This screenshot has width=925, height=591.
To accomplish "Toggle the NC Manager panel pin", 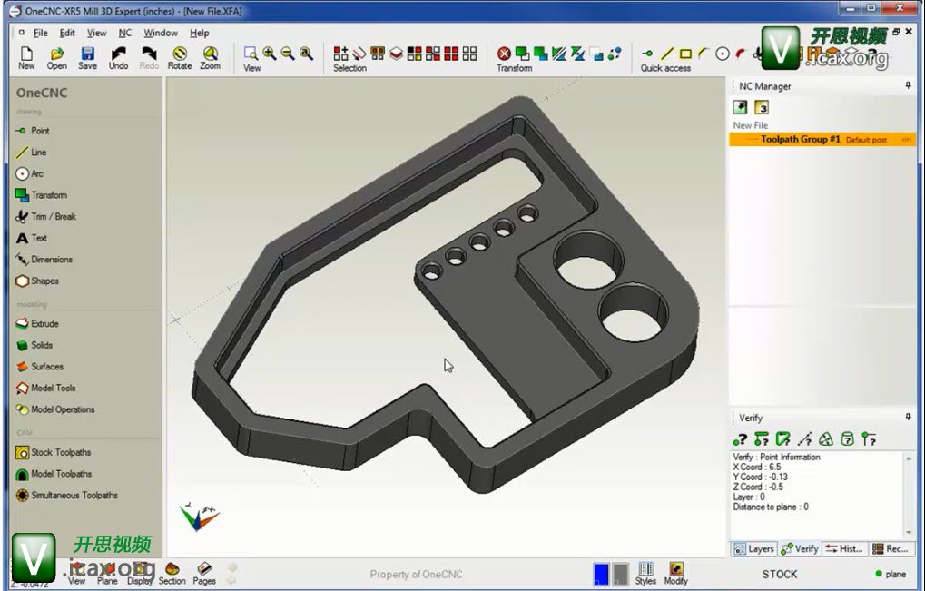I will 908,85.
